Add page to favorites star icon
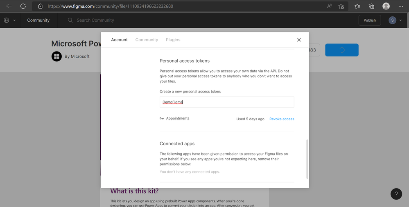The width and height of the screenshot is (409, 207). (341, 6)
